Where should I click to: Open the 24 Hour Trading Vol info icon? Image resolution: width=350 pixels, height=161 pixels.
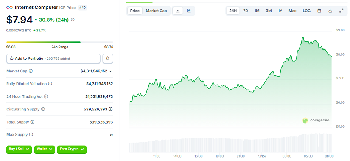[46, 96]
